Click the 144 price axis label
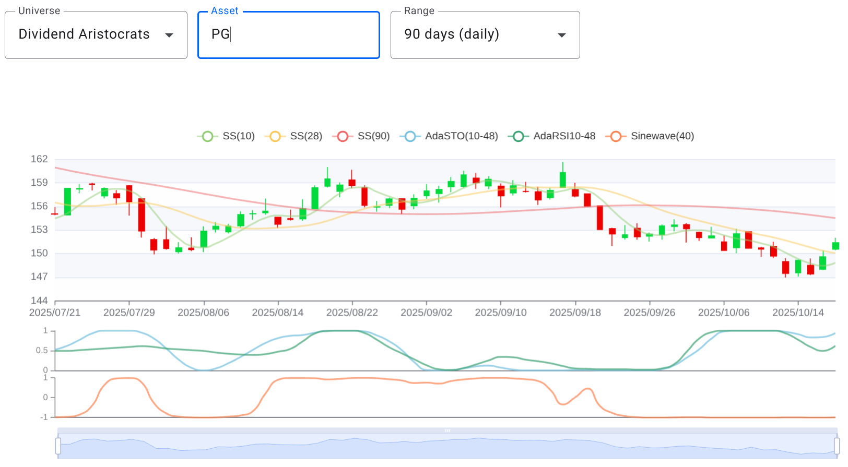Viewport: 848px width, 467px height. click(x=39, y=301)
